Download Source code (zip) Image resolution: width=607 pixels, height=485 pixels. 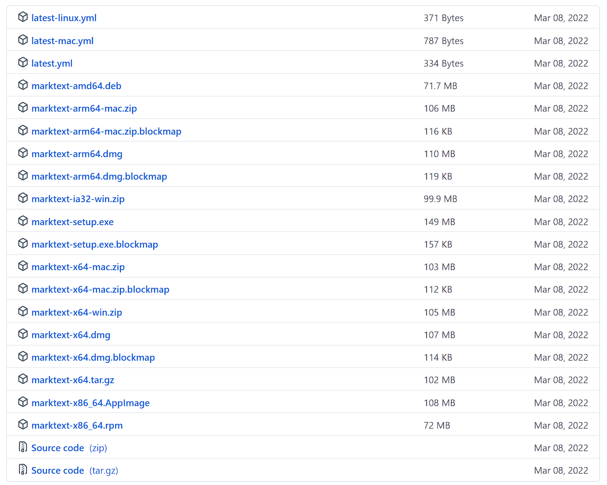(x=69, y=448)
